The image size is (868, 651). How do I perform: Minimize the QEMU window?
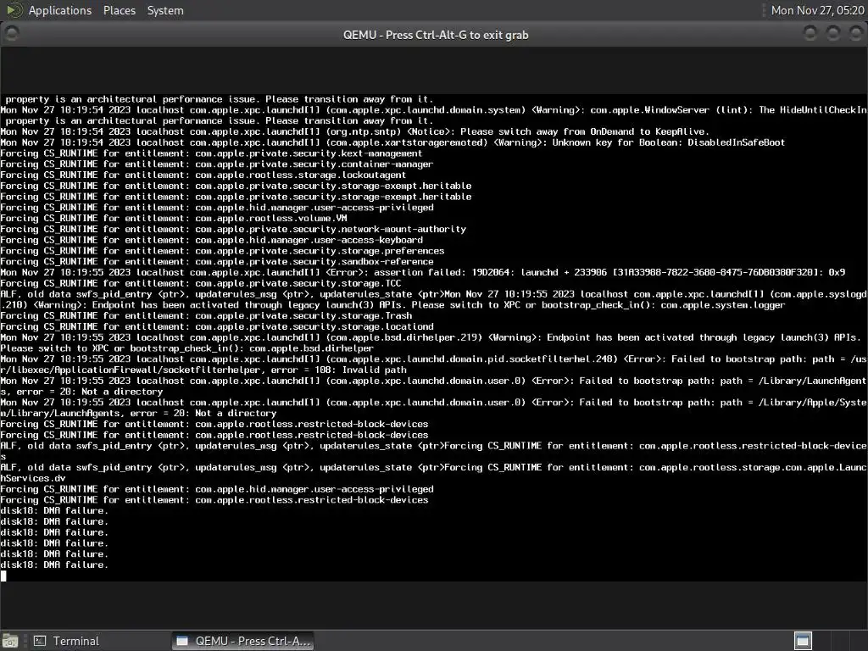(810, 34)
